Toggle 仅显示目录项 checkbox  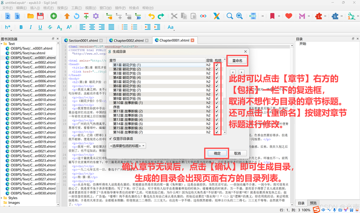tap(110, 139)
